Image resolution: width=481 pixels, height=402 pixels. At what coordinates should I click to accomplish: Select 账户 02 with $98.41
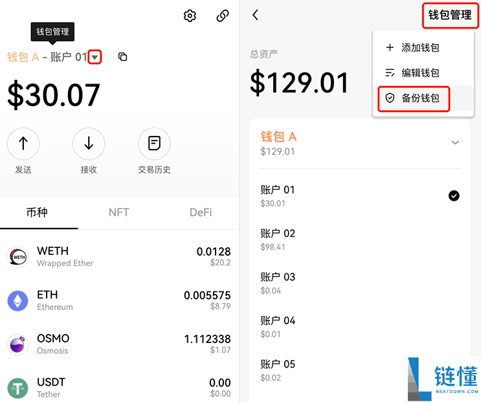tap(360, 240)
